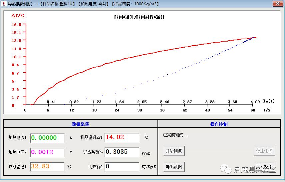Close the 导热系数测试 window
This screenshot has width=285, height=182.
click(278, 3)
